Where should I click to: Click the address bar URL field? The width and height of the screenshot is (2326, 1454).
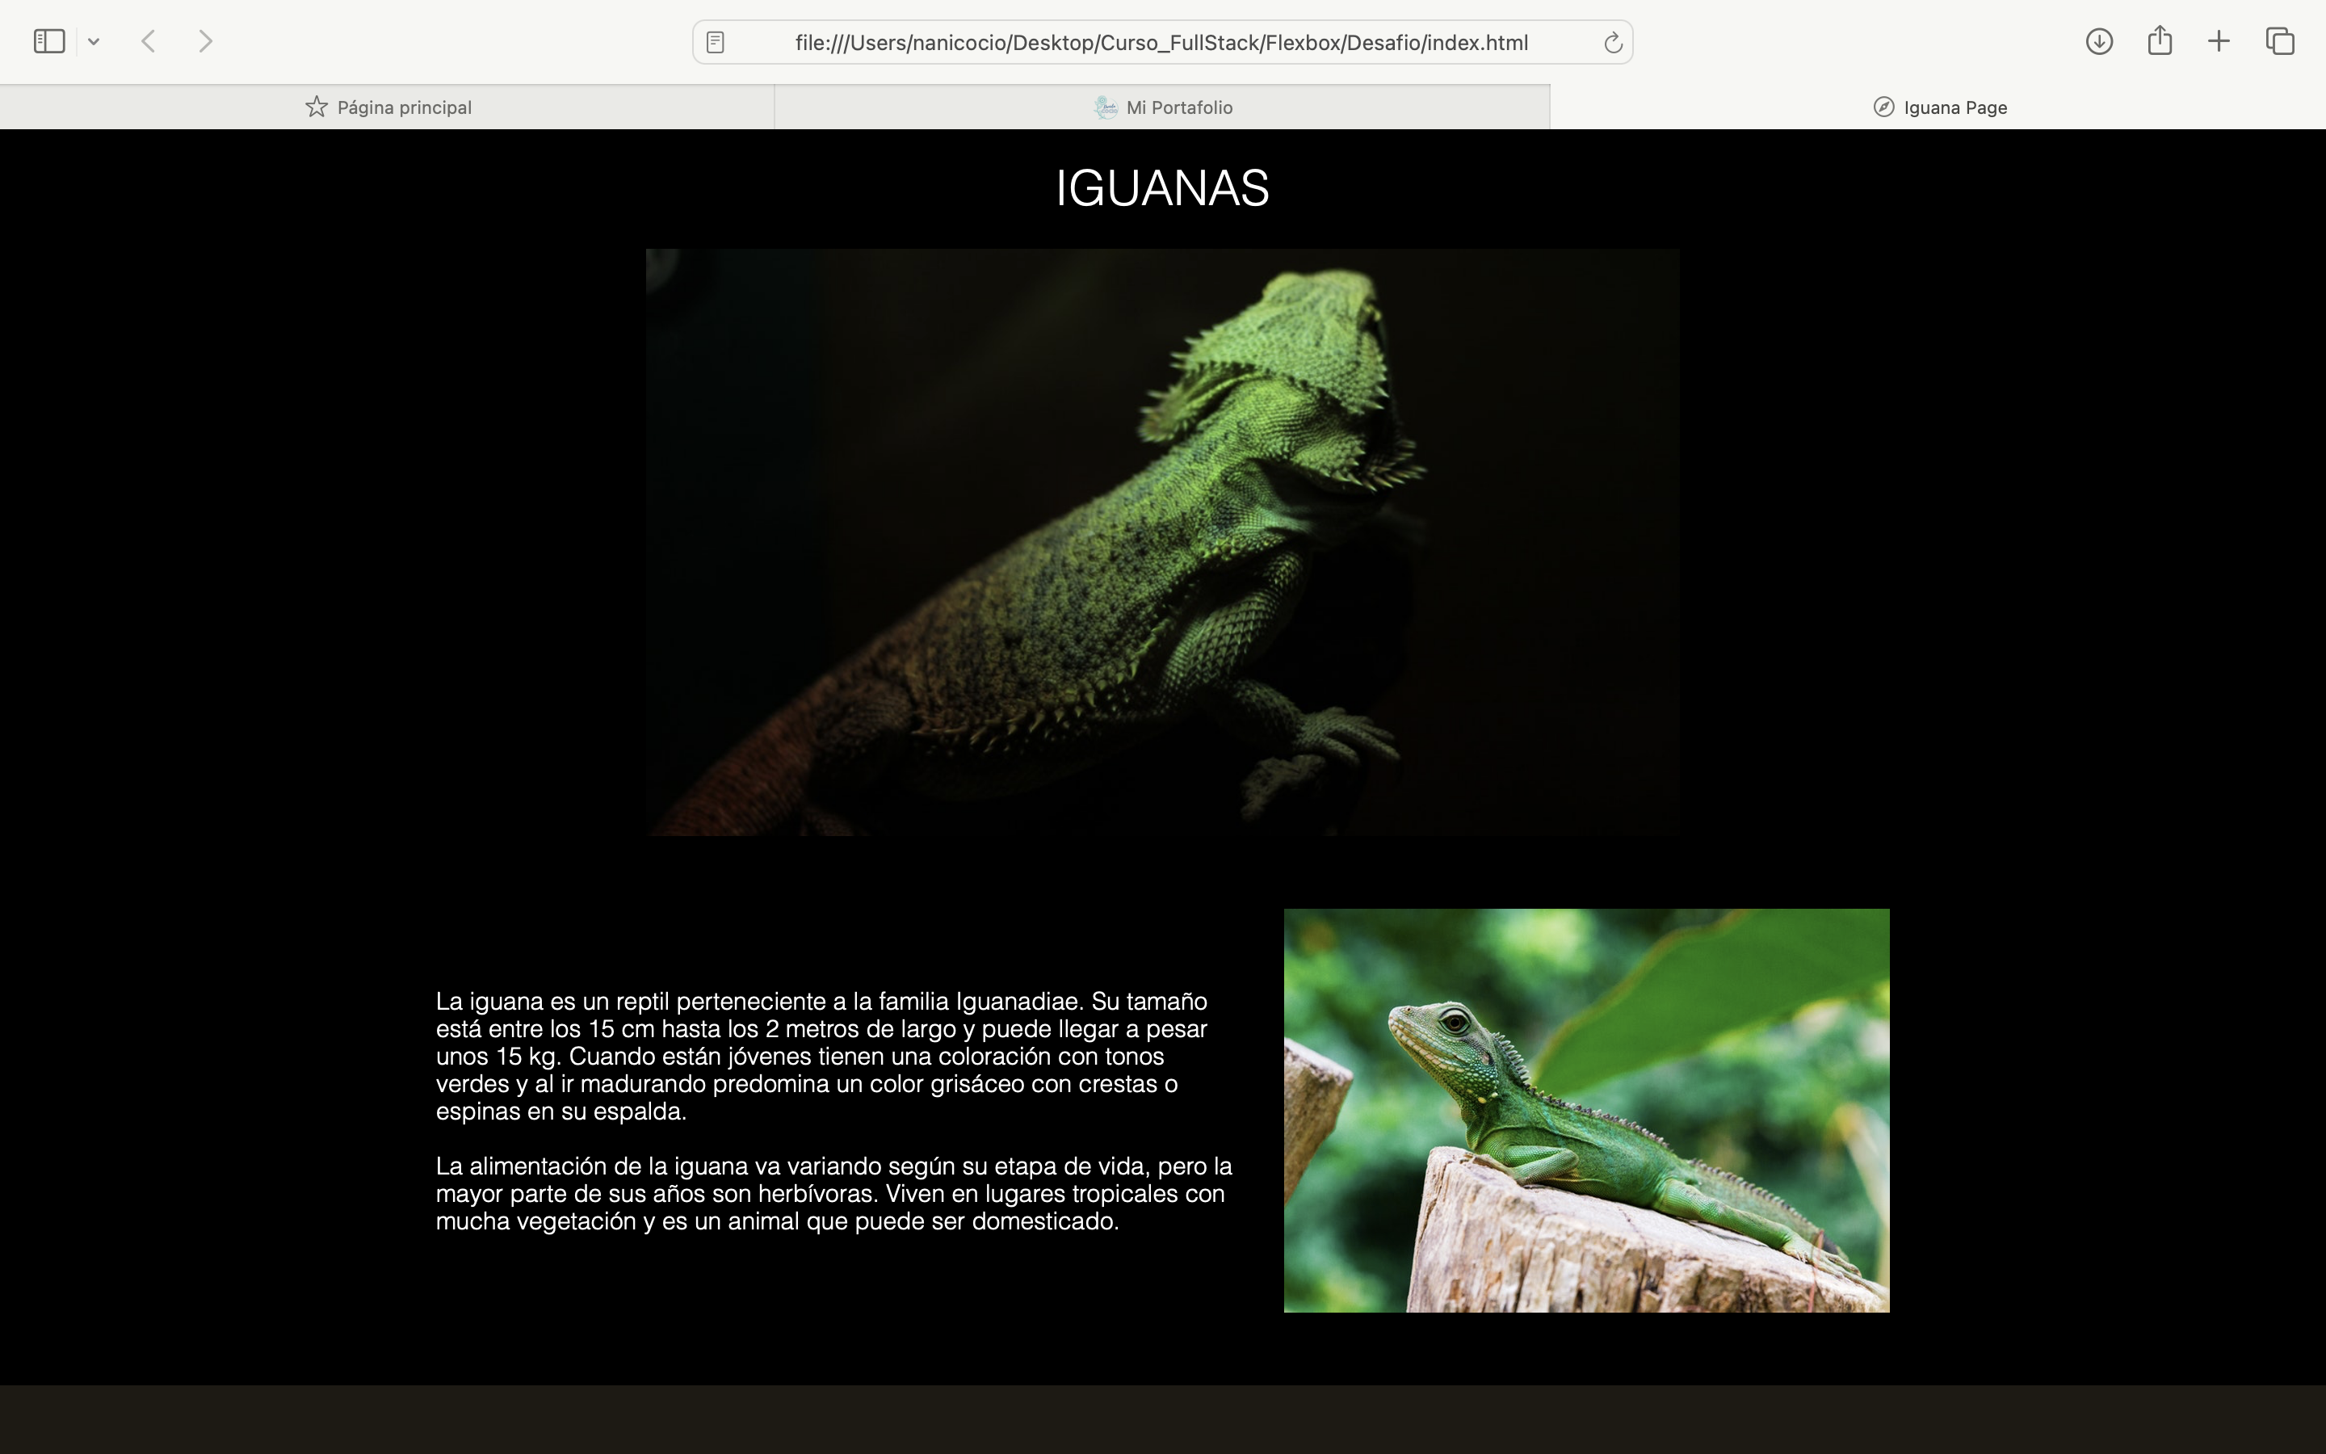1161,42
